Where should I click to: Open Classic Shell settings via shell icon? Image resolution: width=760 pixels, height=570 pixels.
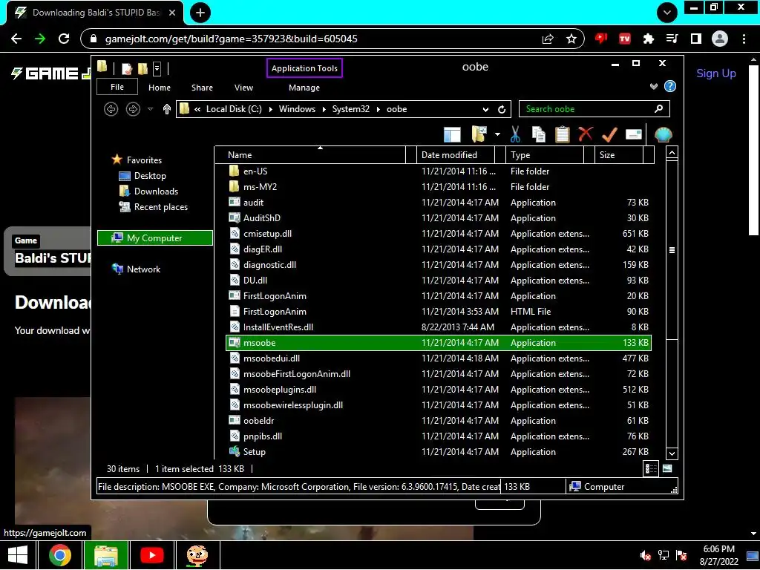click(663, 134)
